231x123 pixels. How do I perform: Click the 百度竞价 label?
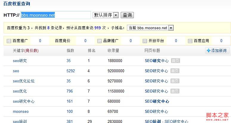pos(63,41)
